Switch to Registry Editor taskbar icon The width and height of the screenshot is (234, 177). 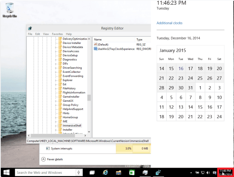(x=158, y=173)
